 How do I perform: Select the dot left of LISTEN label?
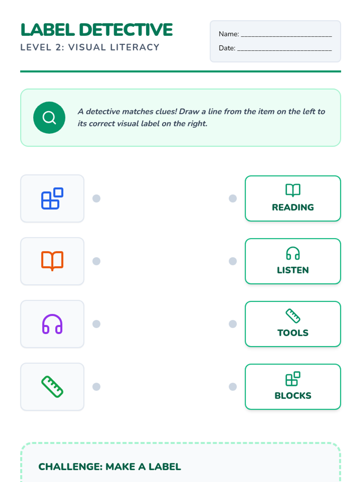tap(233, 261)
